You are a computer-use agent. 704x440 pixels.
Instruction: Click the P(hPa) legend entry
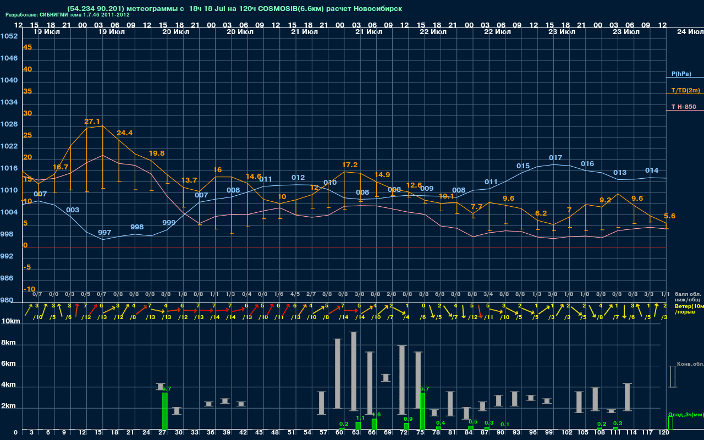pyautogui.click(x=681, y=74)
